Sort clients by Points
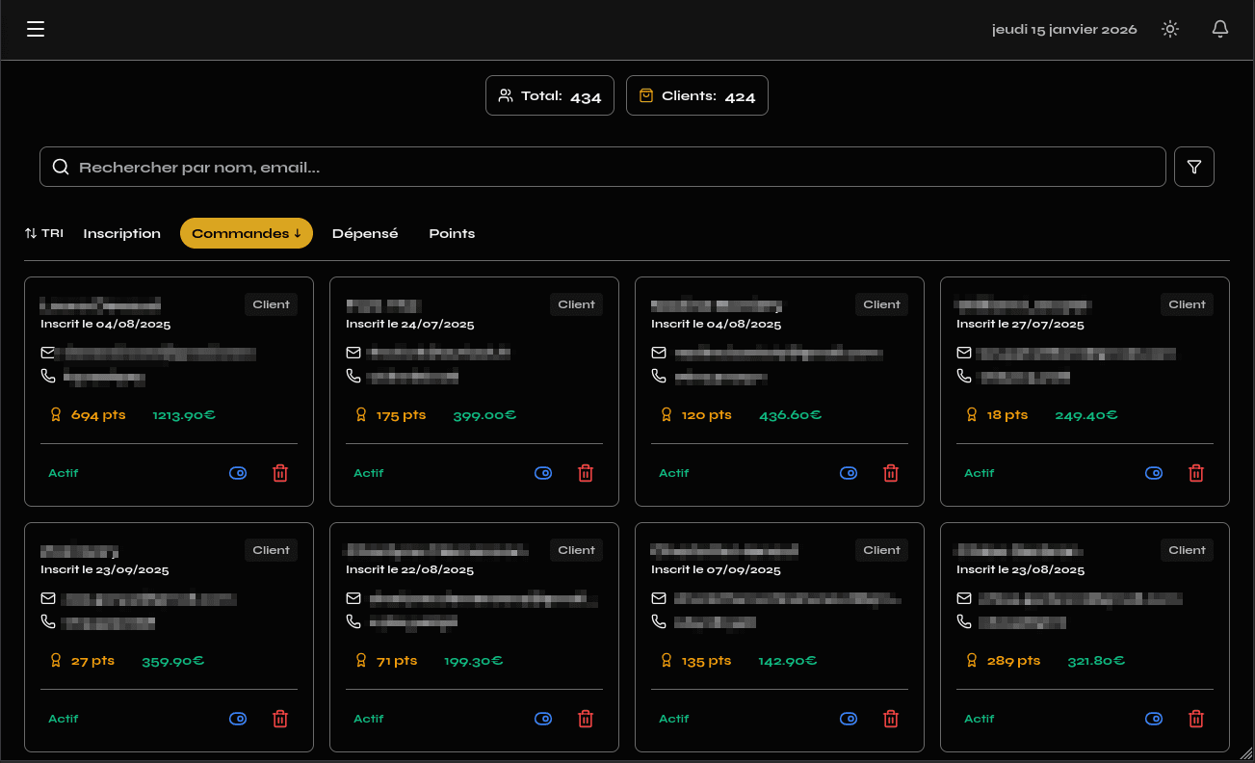 coord(452,233)
